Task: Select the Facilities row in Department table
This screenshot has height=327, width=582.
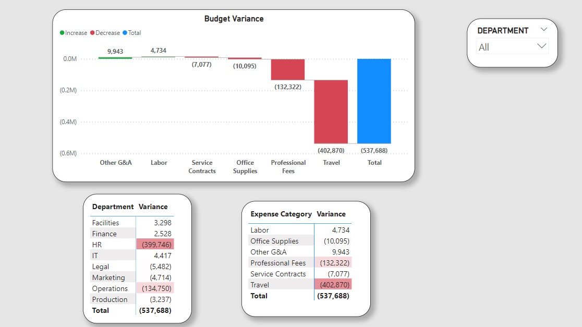Action: [132, 223]
